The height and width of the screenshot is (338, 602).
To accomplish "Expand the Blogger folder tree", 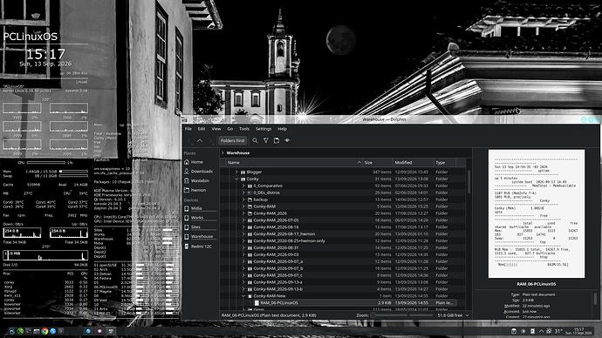I will 236,172.
